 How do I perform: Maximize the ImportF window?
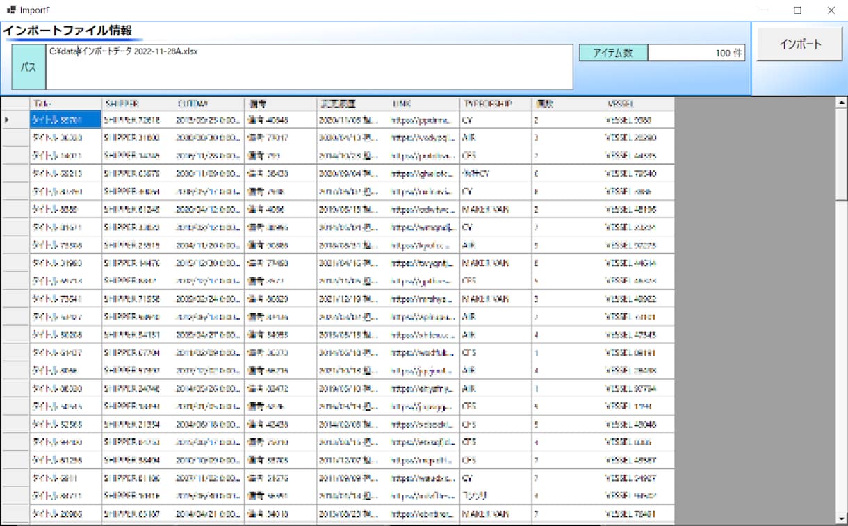click(797, 10)
